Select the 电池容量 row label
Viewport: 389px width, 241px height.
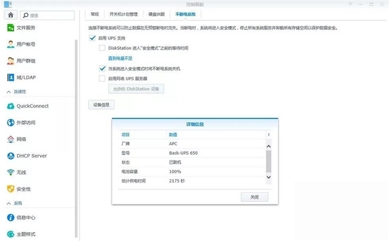pos(129,172)
